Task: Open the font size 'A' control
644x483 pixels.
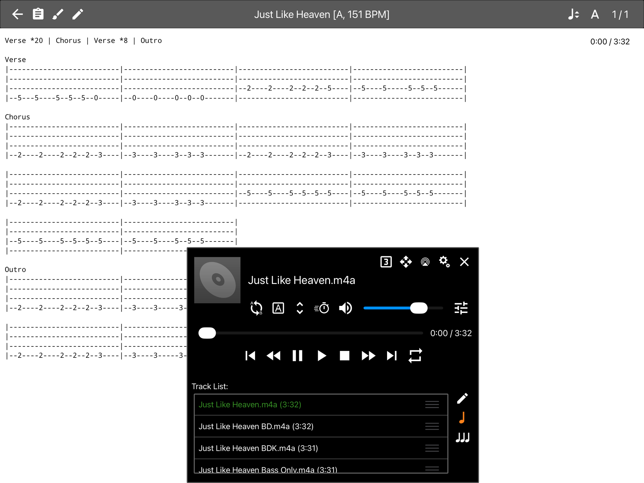Action: point(595,14)
